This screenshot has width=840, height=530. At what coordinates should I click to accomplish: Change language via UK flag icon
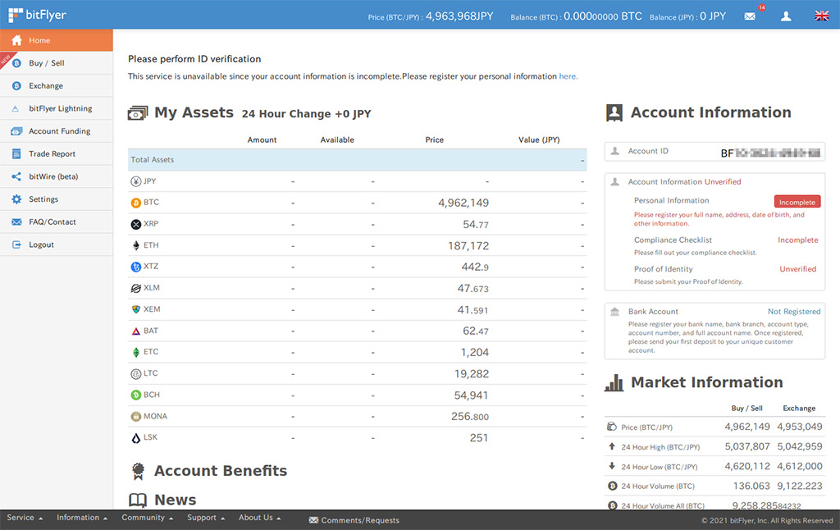822,16
